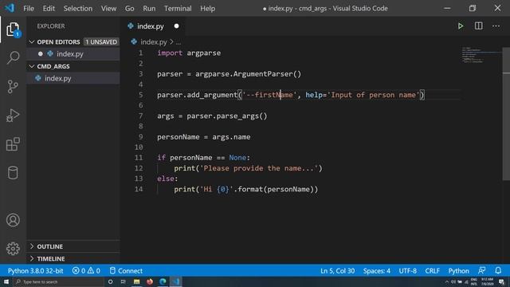Open the Manage gear icon

pyautogui.click(x=13, y=249)
